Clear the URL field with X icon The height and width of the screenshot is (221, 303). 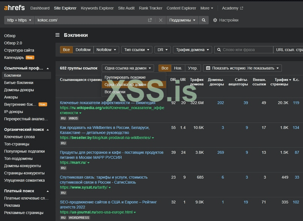click(160, 20)
